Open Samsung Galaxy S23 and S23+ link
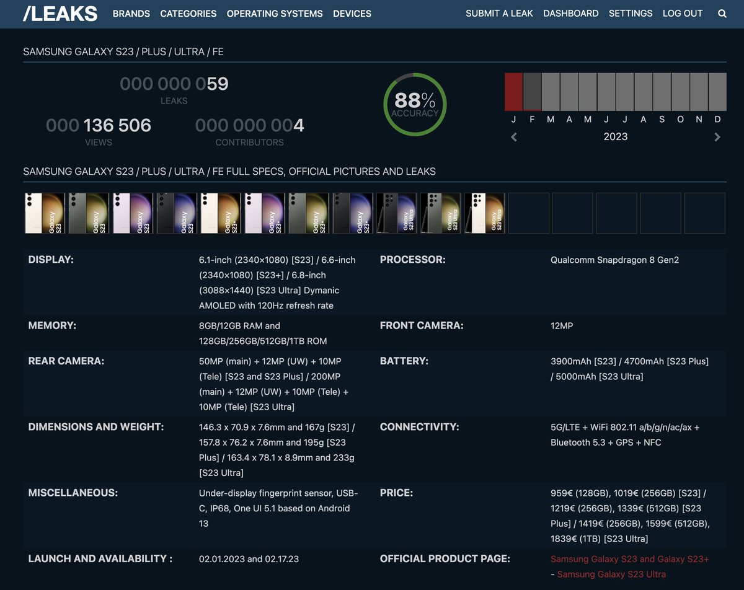The image size is (744, 590). click(x=630, y=559)
